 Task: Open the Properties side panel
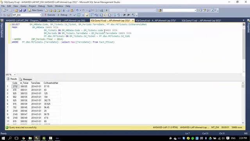click(248, 26)
